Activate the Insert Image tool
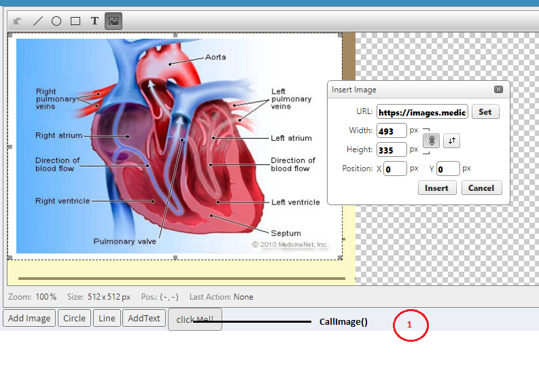The height and width of the screenshot is (373, 539). 114,21
